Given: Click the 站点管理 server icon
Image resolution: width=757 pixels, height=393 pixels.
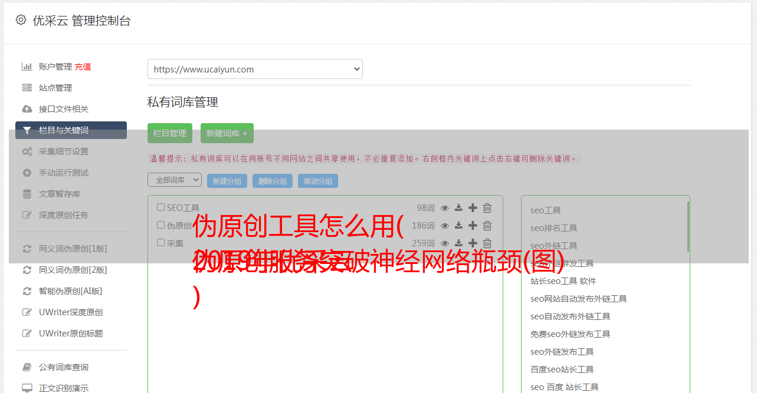Looking at the screenshot, I should 27,88.
